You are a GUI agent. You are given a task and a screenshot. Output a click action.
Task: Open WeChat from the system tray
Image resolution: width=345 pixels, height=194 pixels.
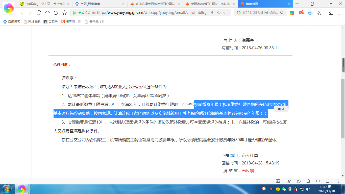(284, 189)
